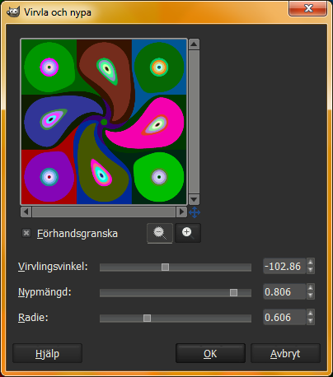Click the Nypmängd label
This screenshot has width=333, height=377.
[x=45, y=292]
